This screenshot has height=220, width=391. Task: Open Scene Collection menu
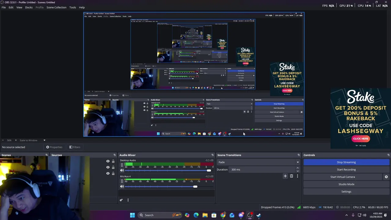click(x=56, y=7)
